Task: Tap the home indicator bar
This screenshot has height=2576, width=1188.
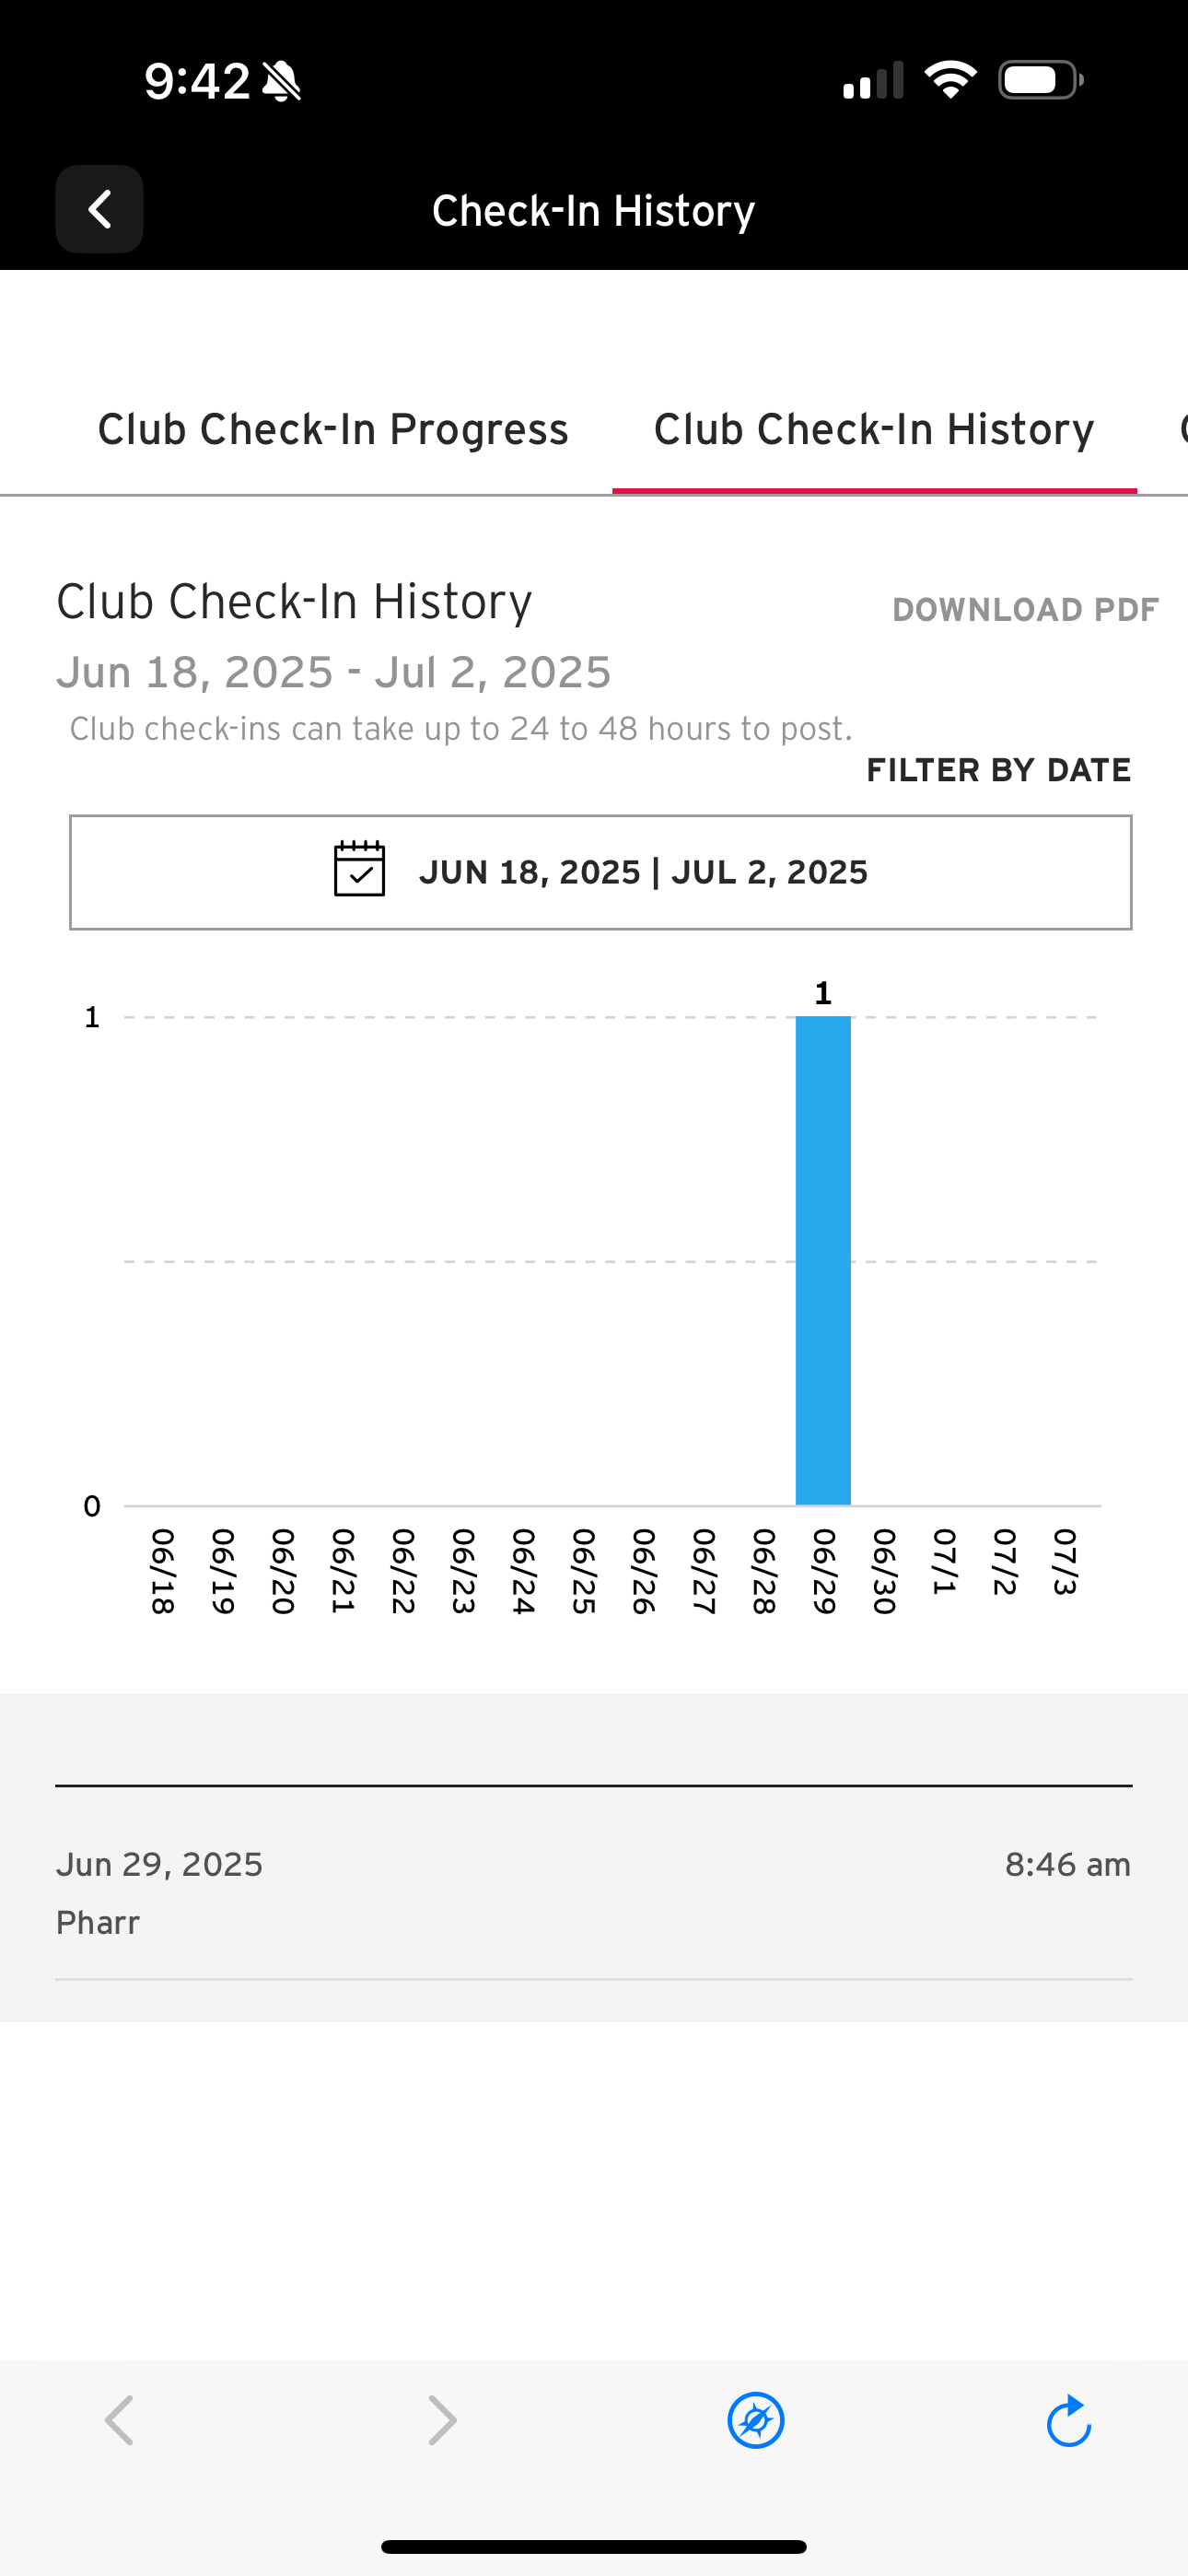Action: click(594, 2546)
